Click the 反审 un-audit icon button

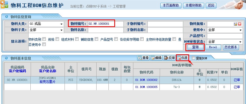[x=169, y=58]
